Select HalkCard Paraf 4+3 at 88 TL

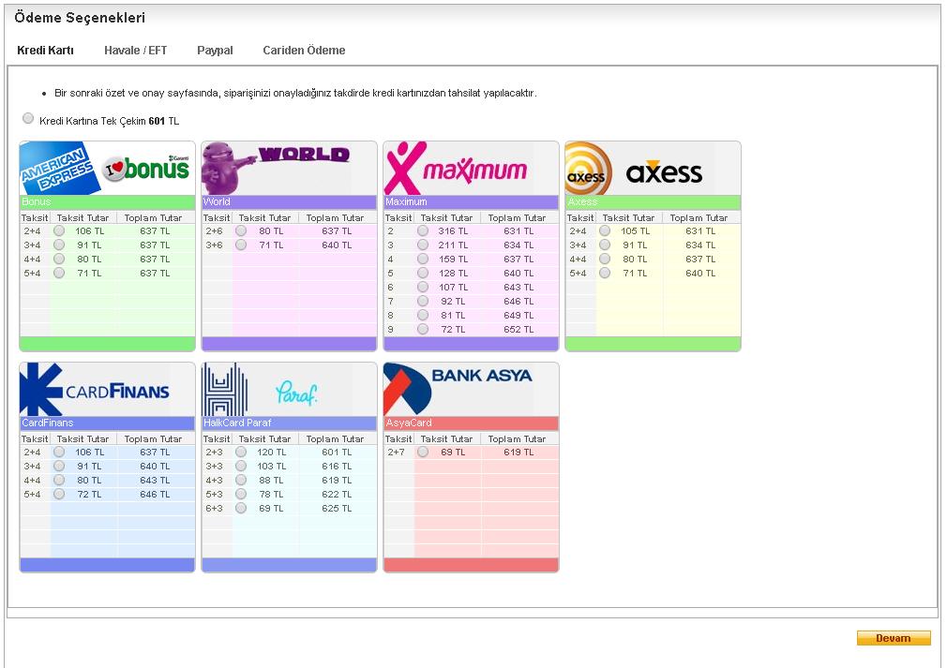(241, 480)
